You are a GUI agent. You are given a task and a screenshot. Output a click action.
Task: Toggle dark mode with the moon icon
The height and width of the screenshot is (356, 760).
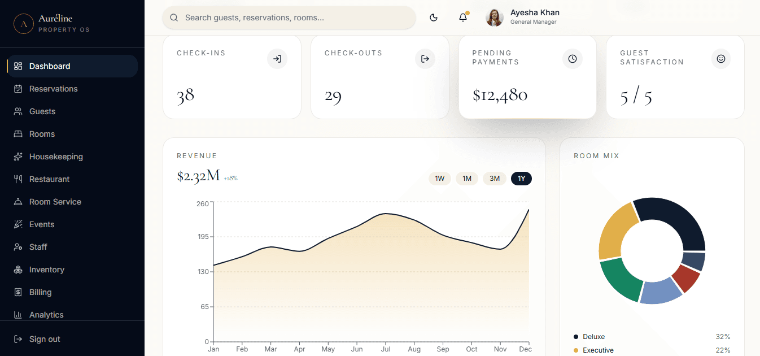click(x=434, y=18)
